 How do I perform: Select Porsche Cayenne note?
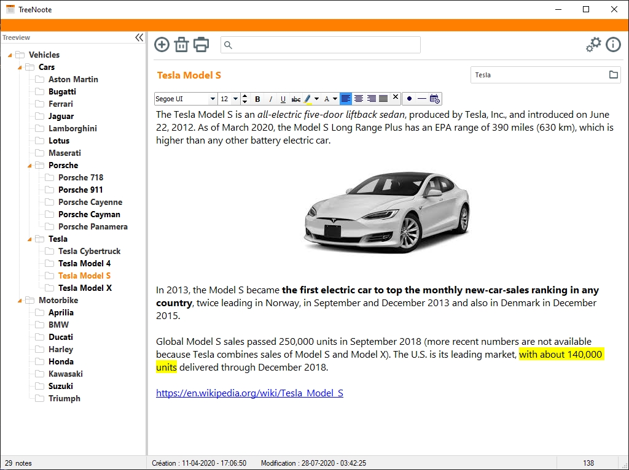click(90, 202)
